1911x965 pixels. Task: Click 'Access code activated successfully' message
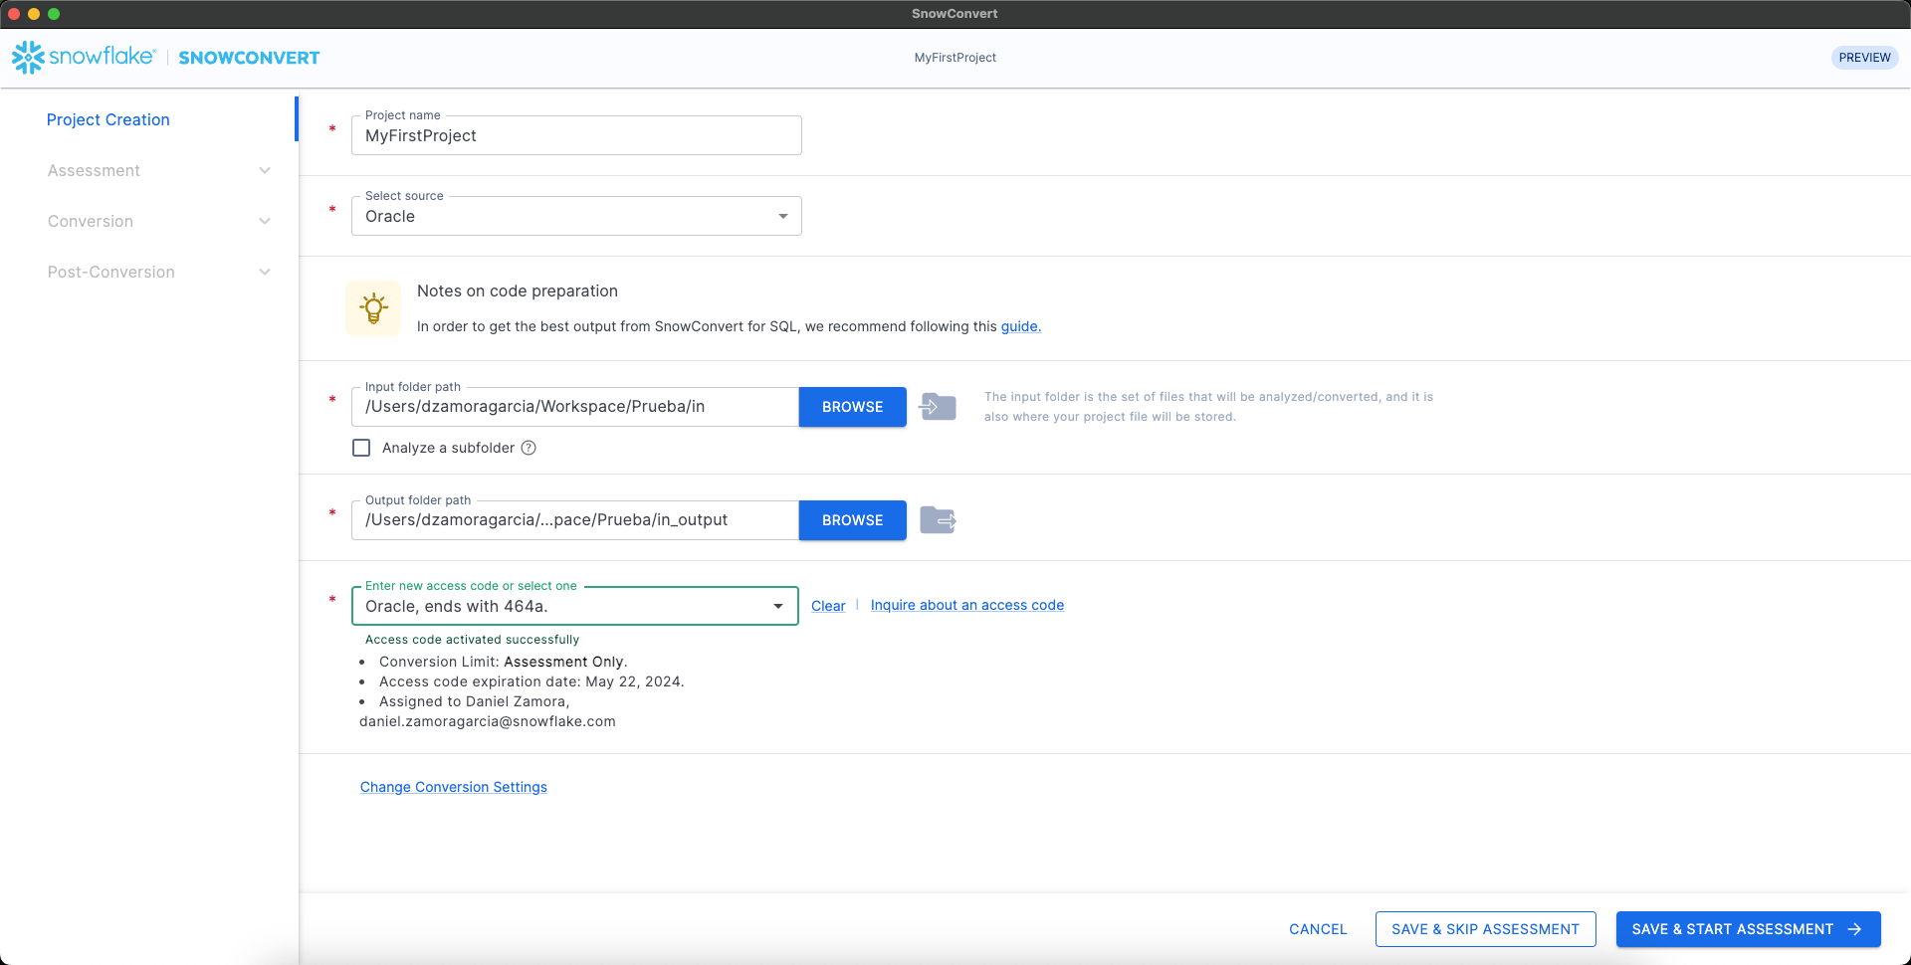click(x=472, y=640)
